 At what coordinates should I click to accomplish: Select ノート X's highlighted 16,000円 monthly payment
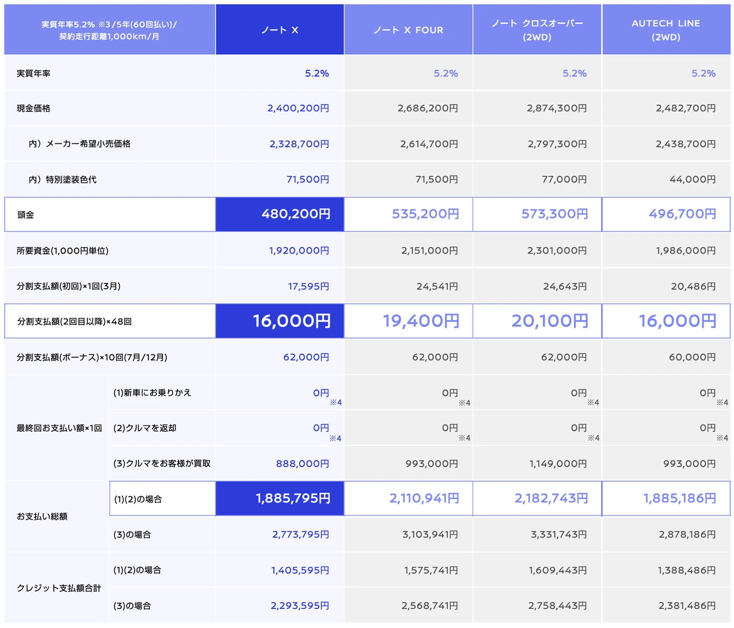pos(280,321)
